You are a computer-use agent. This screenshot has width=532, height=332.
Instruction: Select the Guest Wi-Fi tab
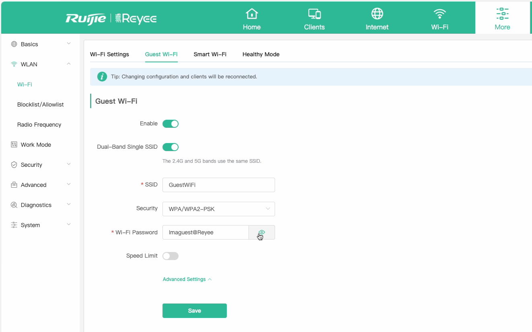pyautogui.click(x=161, y=54)
